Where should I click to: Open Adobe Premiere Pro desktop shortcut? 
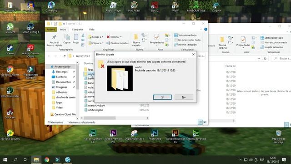[x=113, y=136]
